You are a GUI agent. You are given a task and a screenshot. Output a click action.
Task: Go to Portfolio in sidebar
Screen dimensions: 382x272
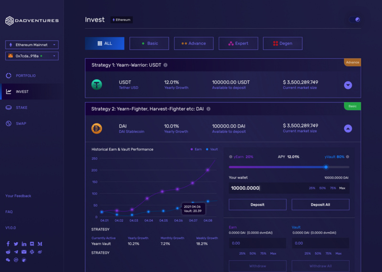(26, 76)
